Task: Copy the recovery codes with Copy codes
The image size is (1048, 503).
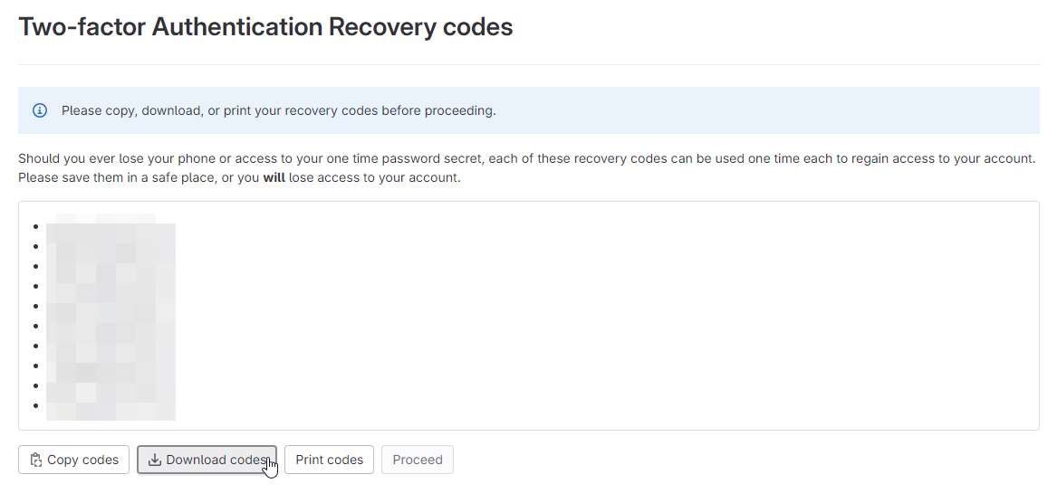Action: click(73, 460)
